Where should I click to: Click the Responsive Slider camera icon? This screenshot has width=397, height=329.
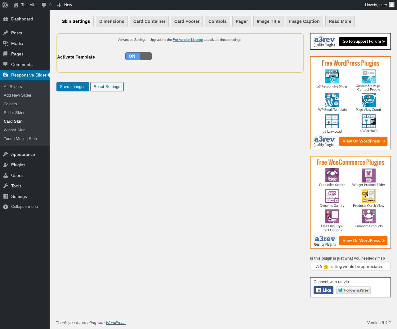[6, 75]
